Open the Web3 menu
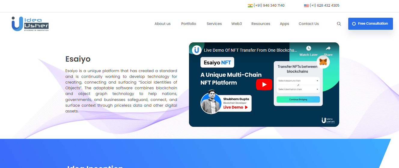Viewport: 399px width, 168px height. [x=236, y=24]
